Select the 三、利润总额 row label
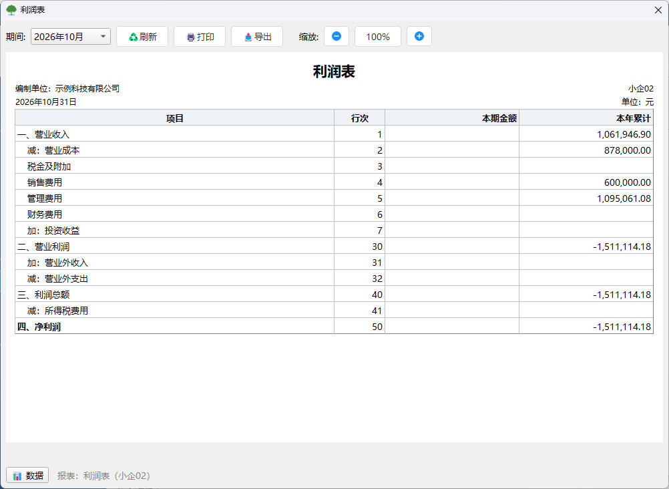Viewport: 669px width, 489px height. point(43,295)
